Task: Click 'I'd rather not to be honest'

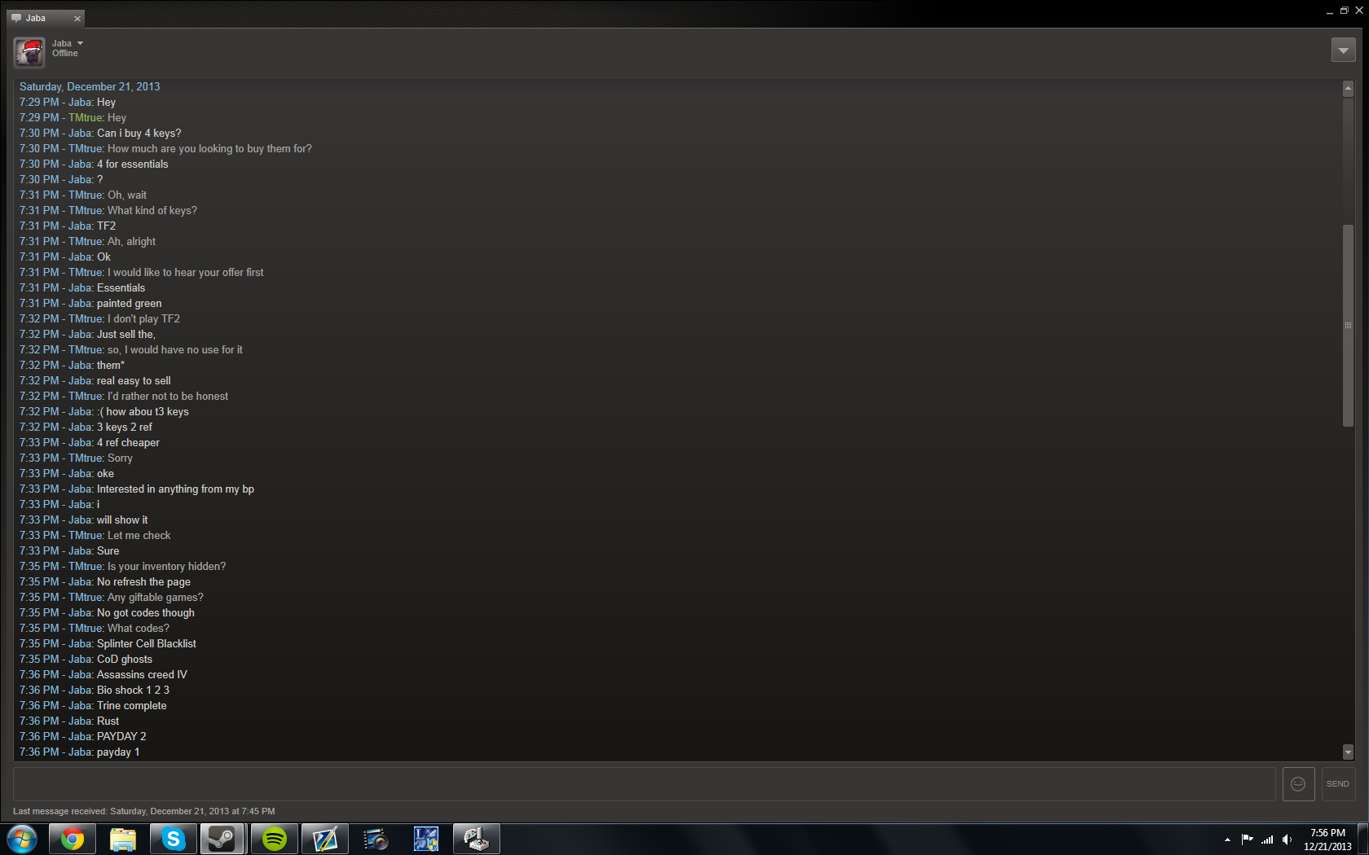Action: coord(168,397)
